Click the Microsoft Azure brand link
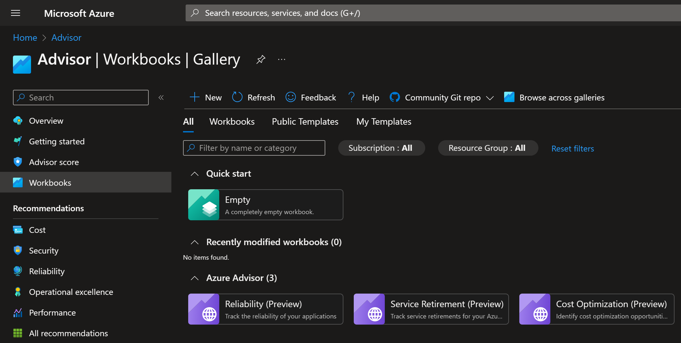The image size is (681, 343). click(79, 13)
